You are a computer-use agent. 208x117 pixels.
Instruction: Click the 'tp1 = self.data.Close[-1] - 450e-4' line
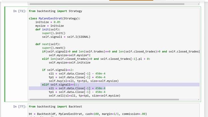[77, 92]
